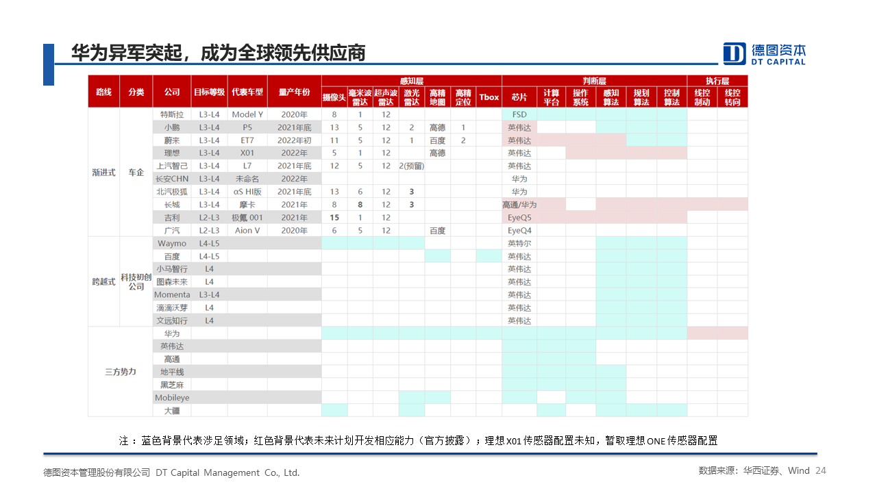This screenshot has width=877, height=493.
Task: Select the 特斯拉 company cell
Action: point(172,114)
